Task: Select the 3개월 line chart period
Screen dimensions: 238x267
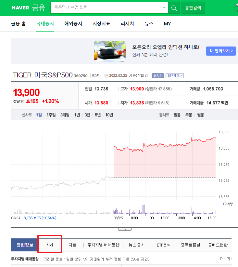Action: point(65,115)
